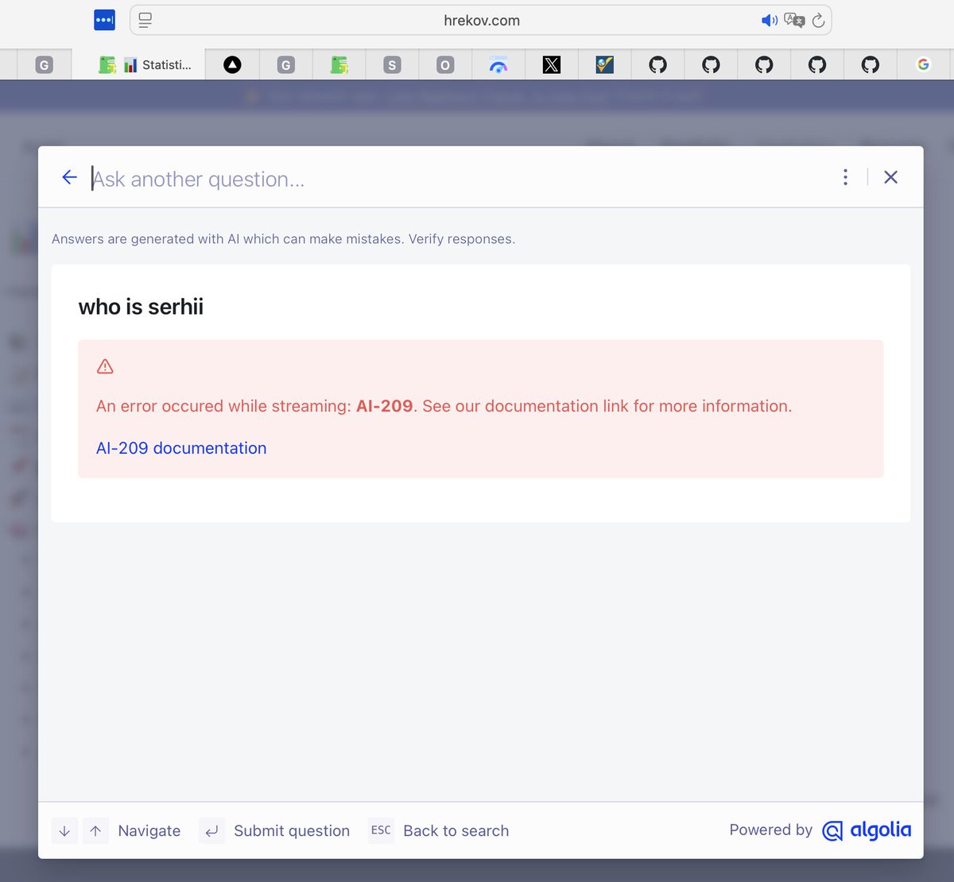The height and width of the screenshot is (882, 954).
Task: Open the blue password manager extension icon
Action: [x=104, y=21]
